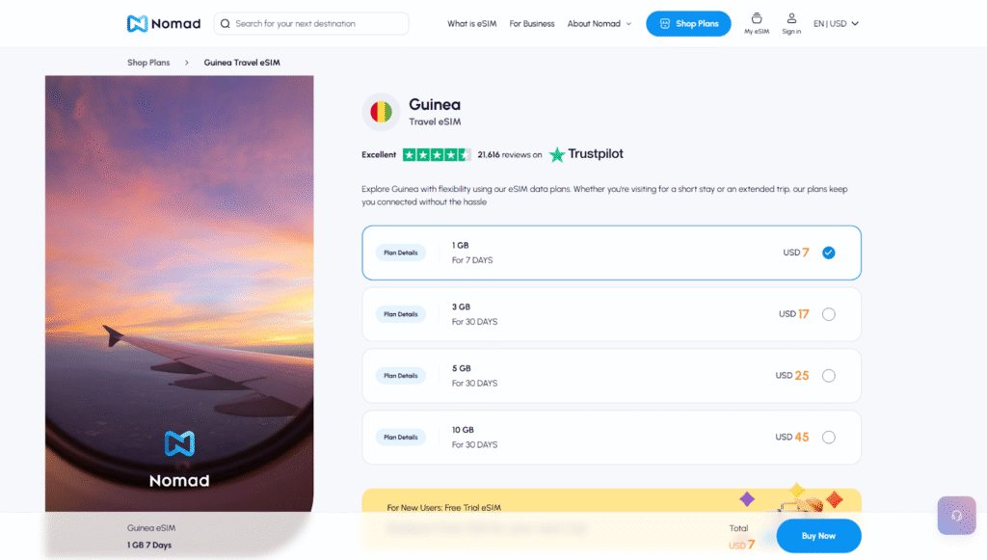Click the Nomad logo in header
The height and width of the screenshot is (560, 987).
point(163,23)
